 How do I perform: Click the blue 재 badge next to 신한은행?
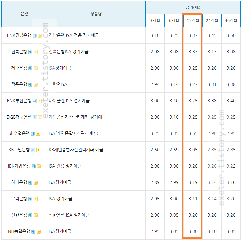[x=30, y=215]
